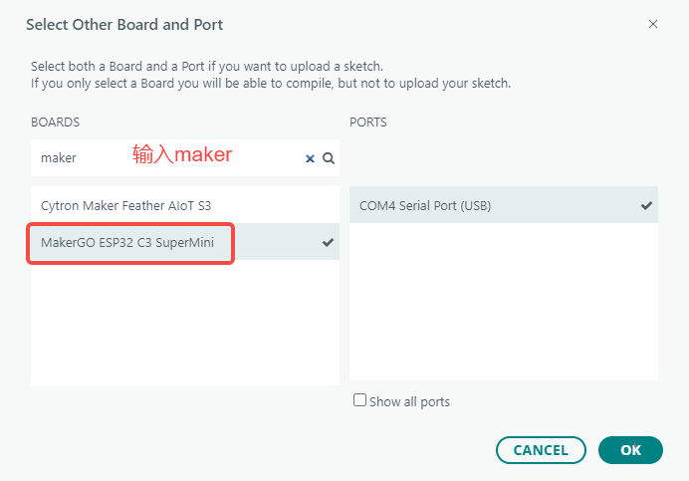Clear the board search text with the X icon
This screenshot has height=481, width=689.
[310, 157]
